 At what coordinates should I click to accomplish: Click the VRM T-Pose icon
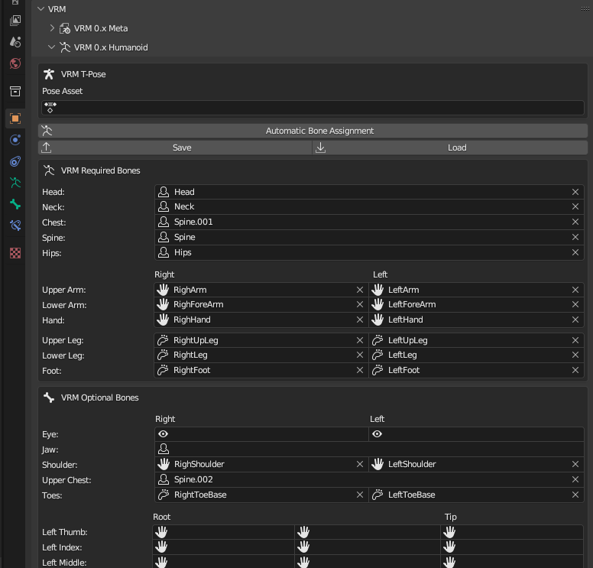(49, 74)
